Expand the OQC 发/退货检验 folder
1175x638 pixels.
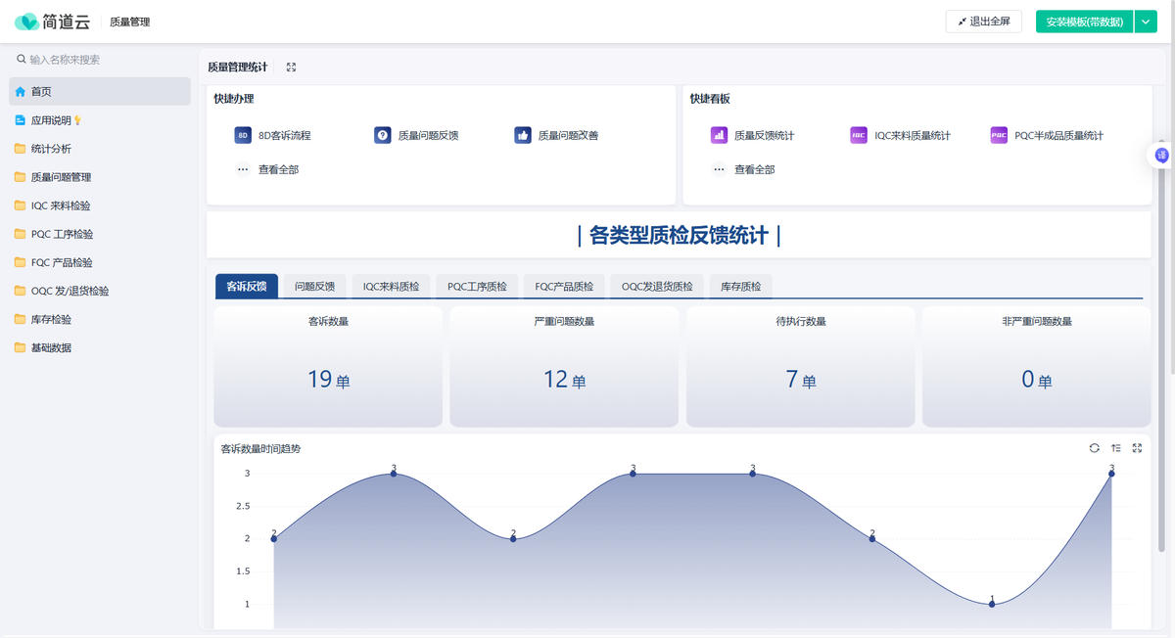pos(100,291)
